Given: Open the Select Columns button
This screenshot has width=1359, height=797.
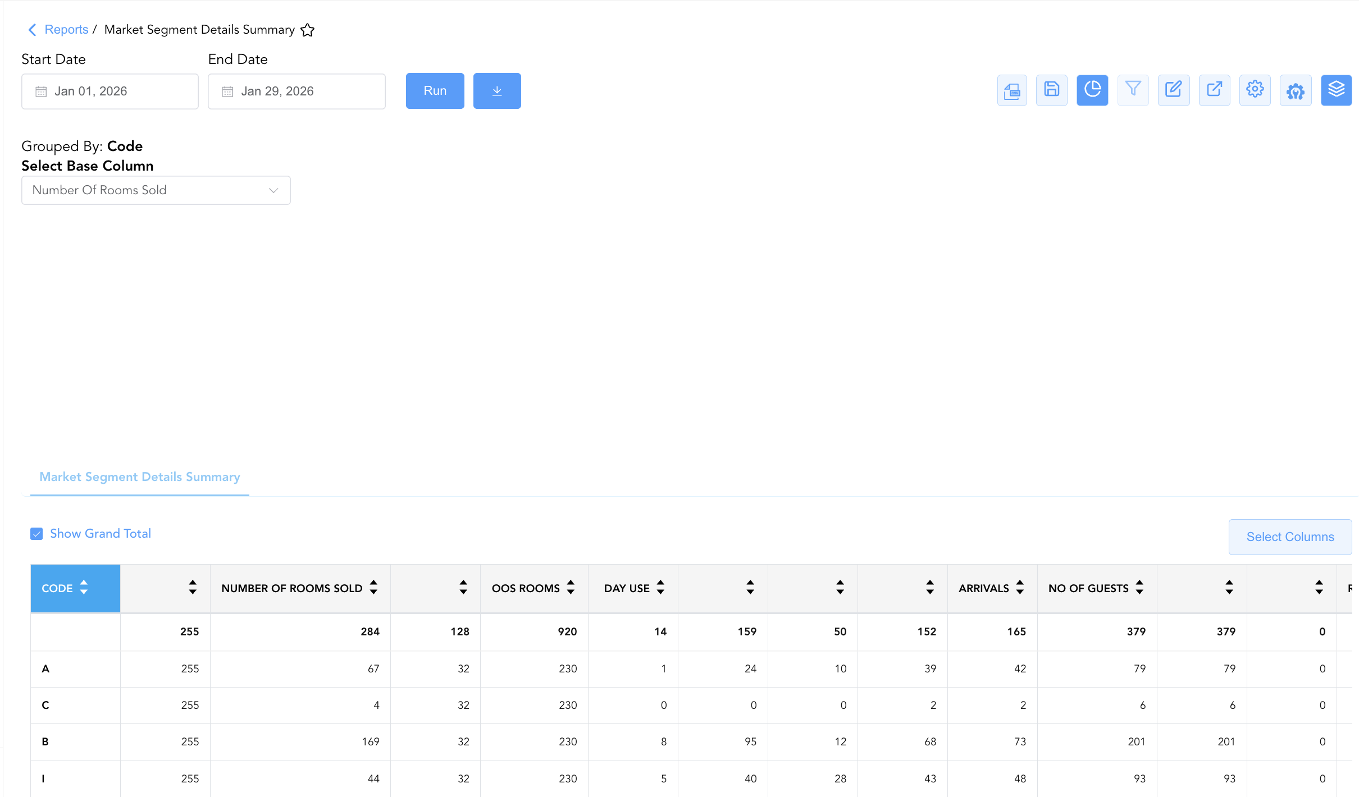Looking at the screenshot, I should pos(1290,537).
